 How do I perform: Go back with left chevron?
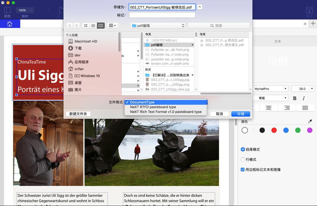pos(70,25)
